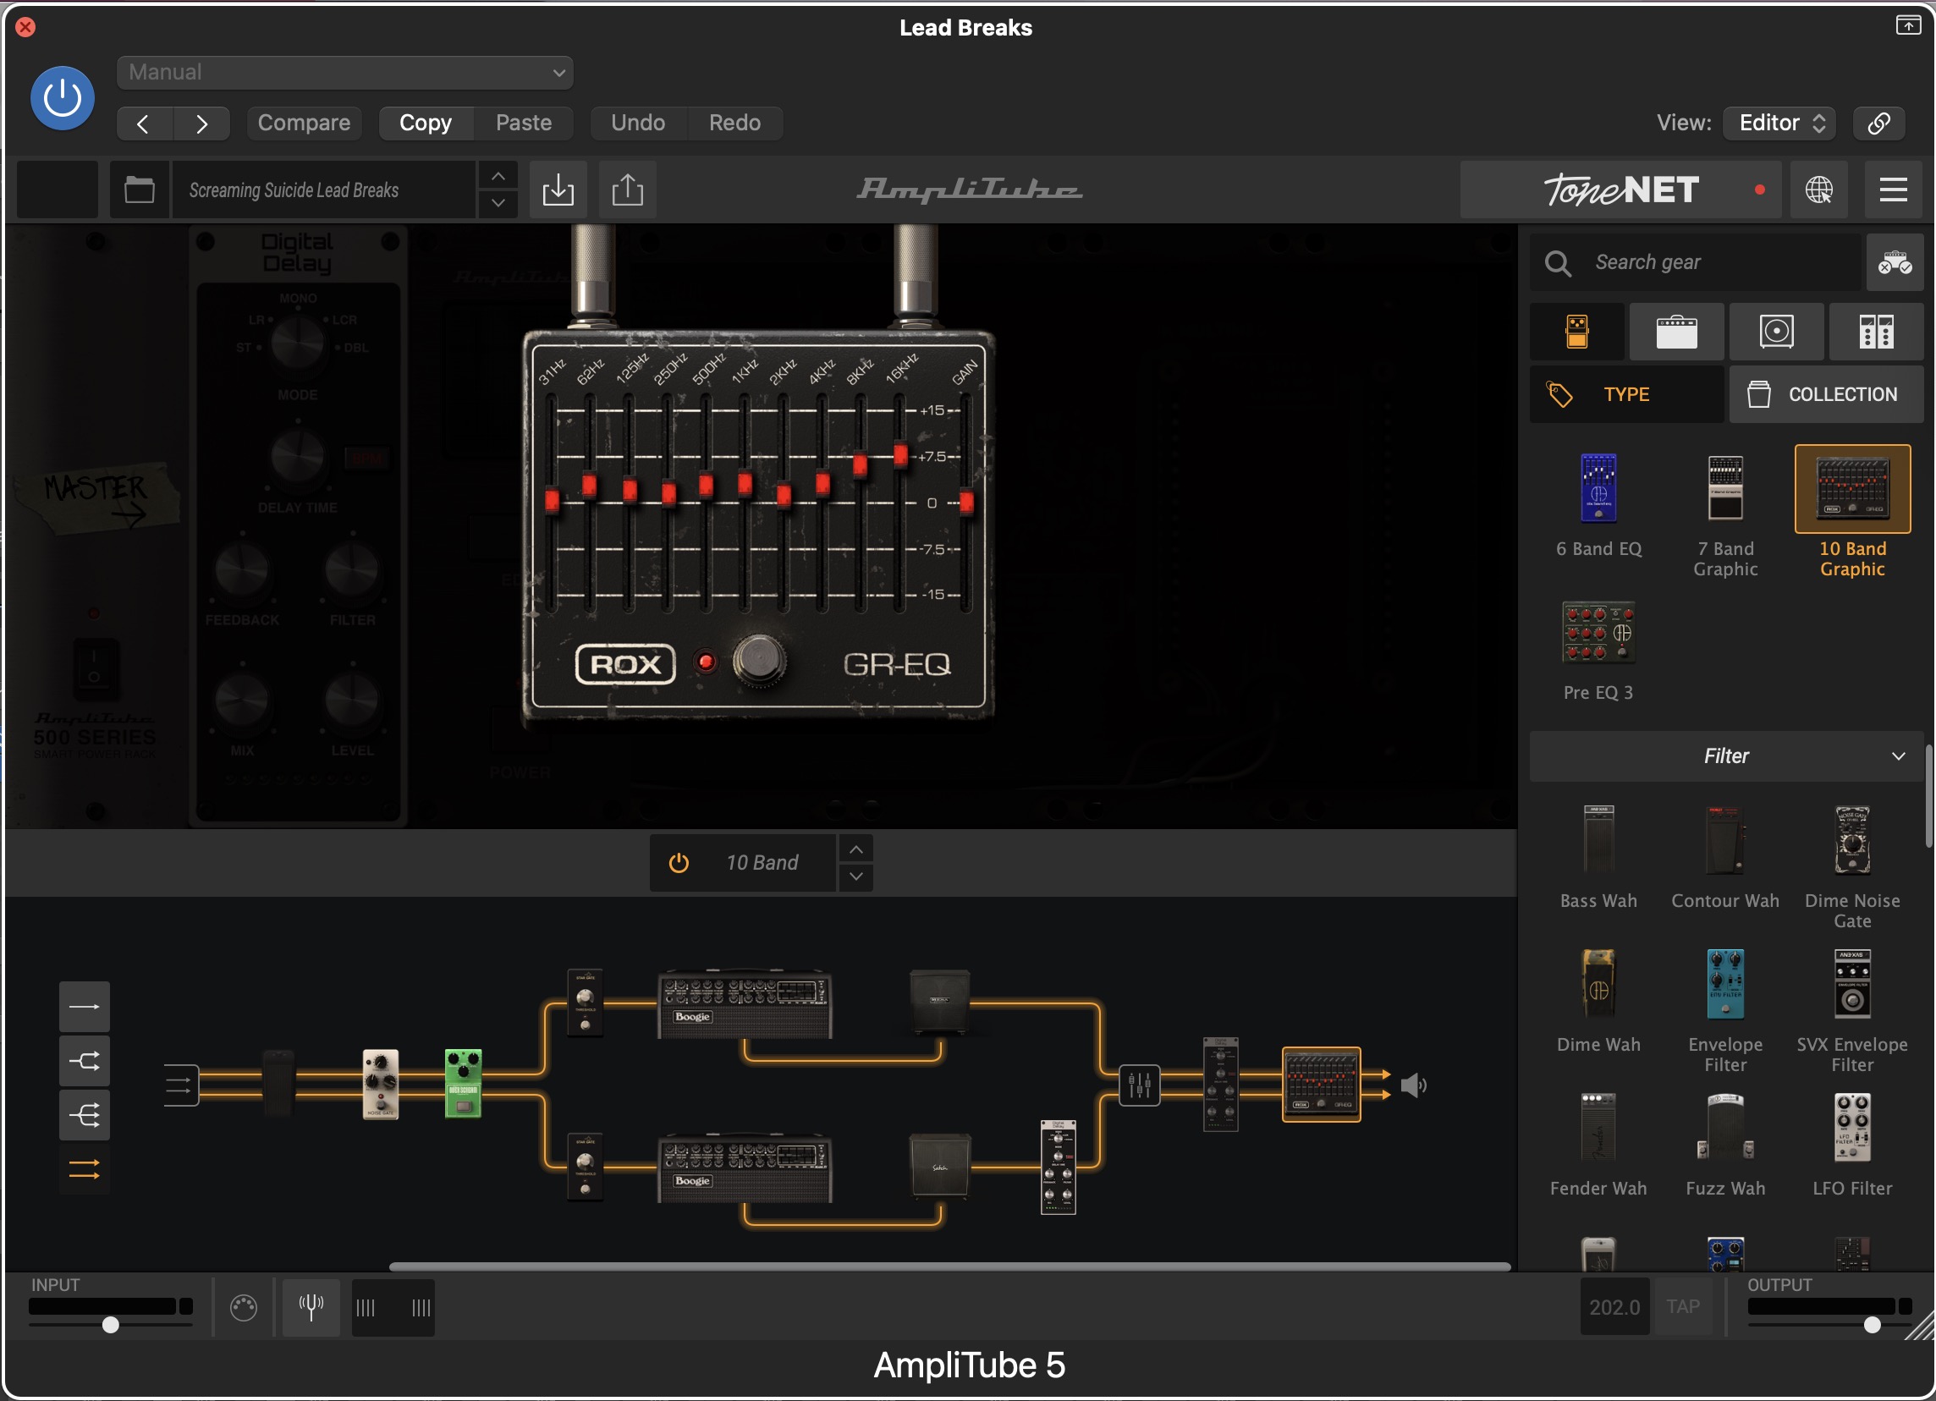Click the Paste button
This screenshot has height=1401, width=1936.
pos(523,123)
